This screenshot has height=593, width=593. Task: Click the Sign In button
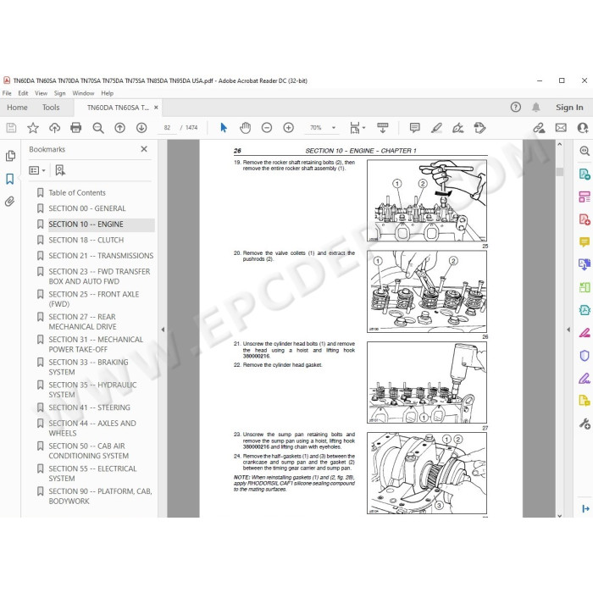569,108
